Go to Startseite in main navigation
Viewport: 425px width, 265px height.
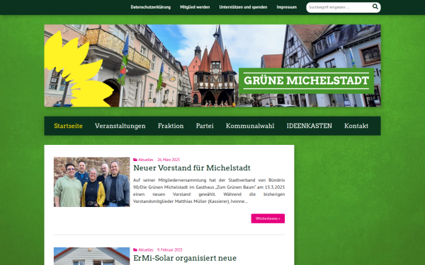point(68,126)
